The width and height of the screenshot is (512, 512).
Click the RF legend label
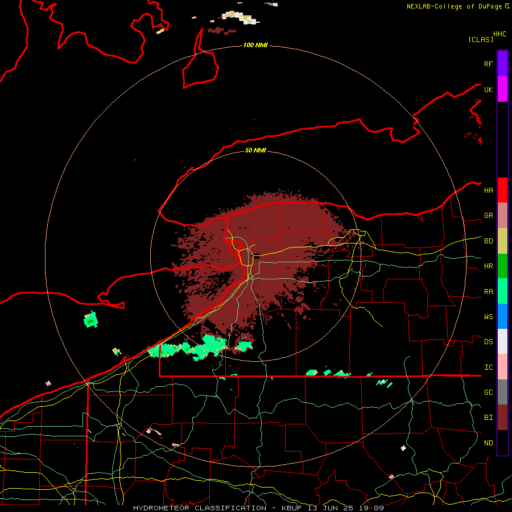[489, 64]
